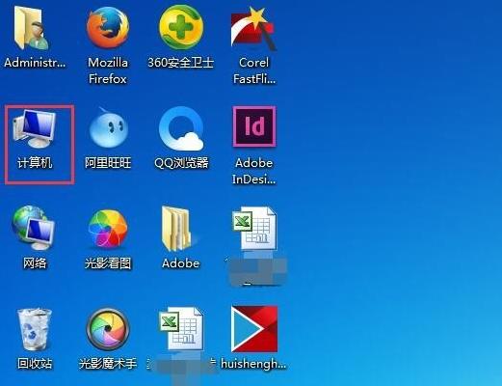This screenshot has width=502, height=386.
Task: Click the 回收站 label text
Action: tap(35, 364)
